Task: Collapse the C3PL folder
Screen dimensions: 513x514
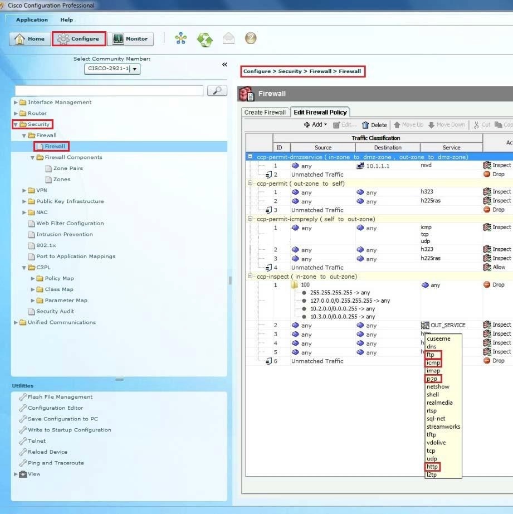Action: coord(24,268)
